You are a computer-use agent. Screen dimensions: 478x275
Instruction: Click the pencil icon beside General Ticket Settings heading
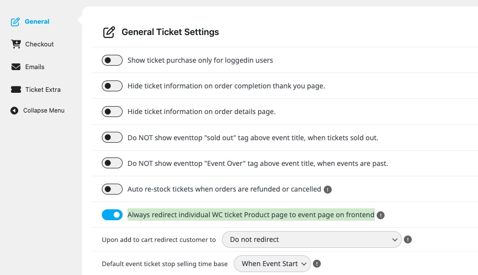pyautogui.click(x=109, y=33)
